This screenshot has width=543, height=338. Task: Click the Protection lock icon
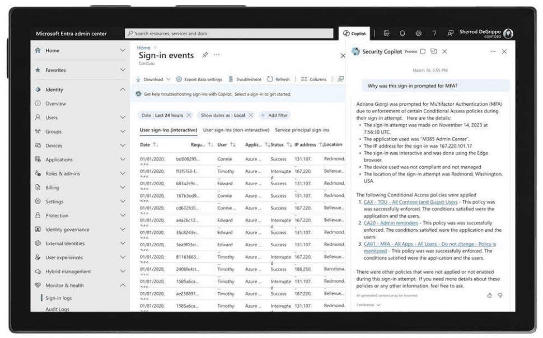pos(38,215)
